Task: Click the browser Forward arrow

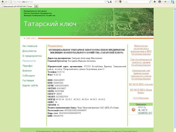Action: point(6,2)
